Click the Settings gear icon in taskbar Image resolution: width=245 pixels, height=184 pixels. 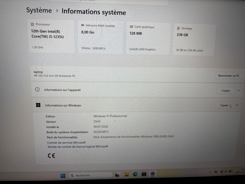tap(152, 174)
